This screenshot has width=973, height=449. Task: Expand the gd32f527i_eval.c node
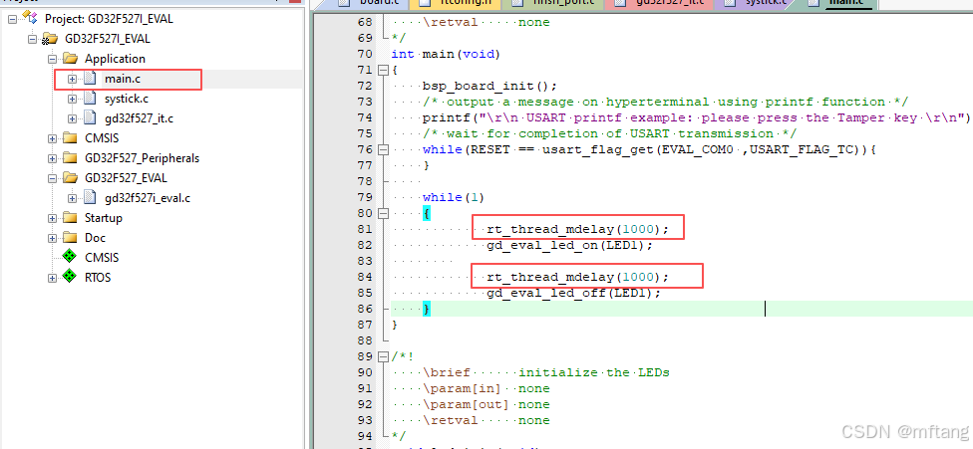point(73,198)
